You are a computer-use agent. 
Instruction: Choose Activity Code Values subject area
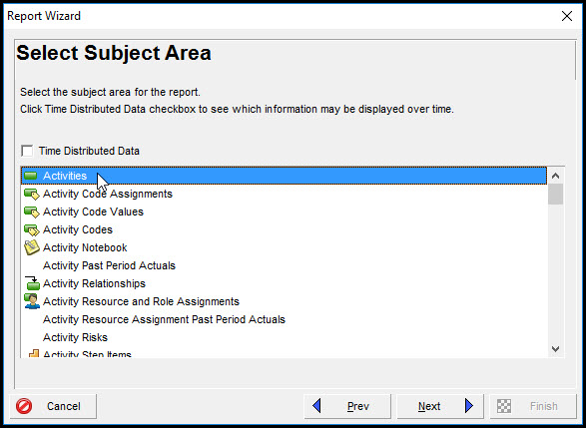click(x=284, y=212)
